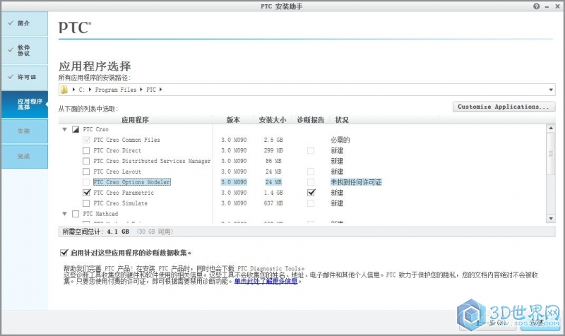This screenshot has width=565, height=336.
Task: Toggle the PTC Creo group checkbox
Action: (x=76, y=129)
